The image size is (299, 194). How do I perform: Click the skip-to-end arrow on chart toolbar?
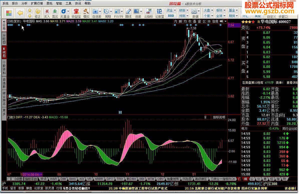221,21
